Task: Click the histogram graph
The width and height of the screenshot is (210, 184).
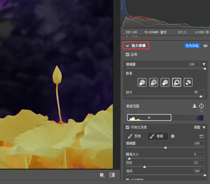Action: (165, 14)
